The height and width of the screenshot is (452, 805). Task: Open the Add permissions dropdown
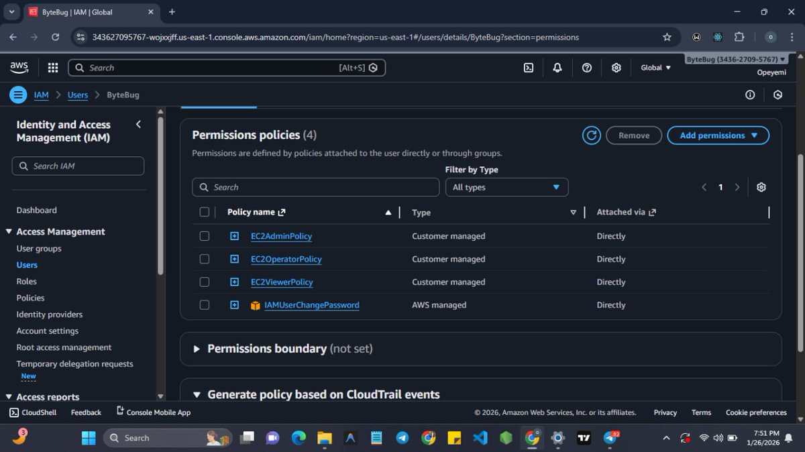click(718, 135)
